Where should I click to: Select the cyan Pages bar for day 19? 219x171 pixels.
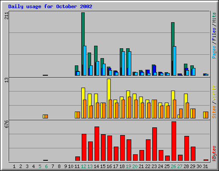tap(130, 63)
